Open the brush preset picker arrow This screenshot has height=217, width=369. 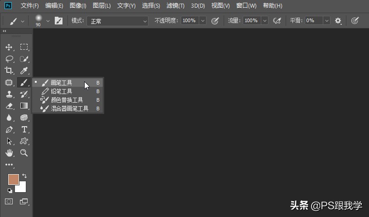click(x=48, y=21)
